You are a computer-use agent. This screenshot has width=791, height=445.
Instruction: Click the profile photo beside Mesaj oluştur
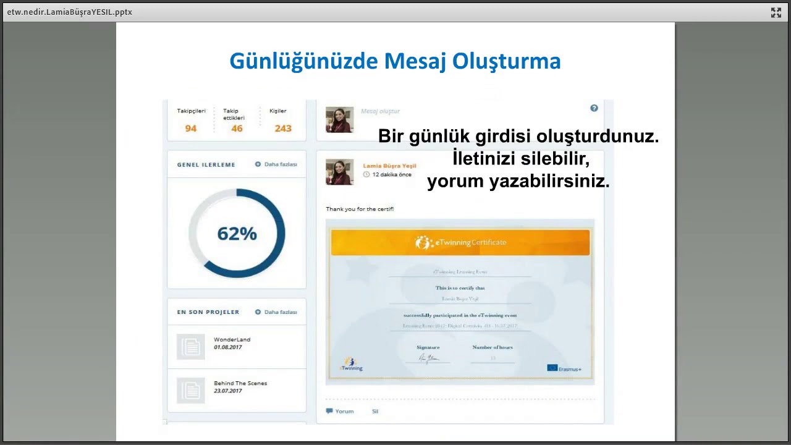pyautogui.click(x=340, y=119)
